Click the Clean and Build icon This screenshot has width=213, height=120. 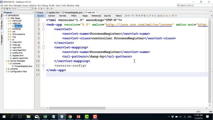41,8
